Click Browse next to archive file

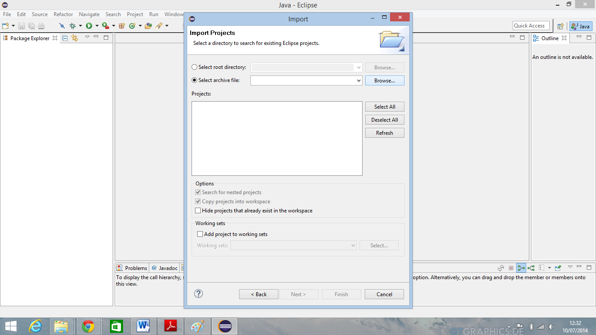384,81
